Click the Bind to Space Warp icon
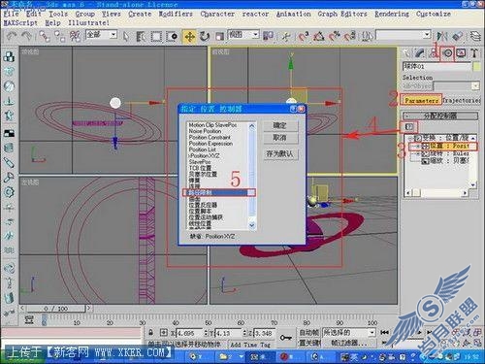This screenshot has height=364, width=485. 75,36
